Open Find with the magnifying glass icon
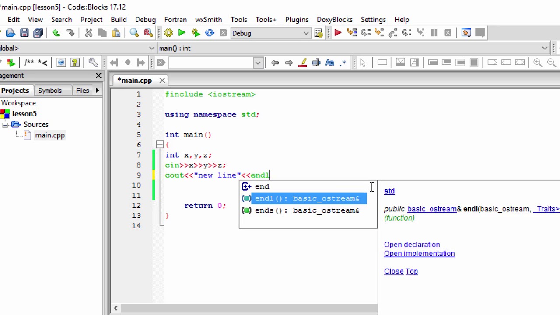Image resolution: width=560 pixels, height=315 pixels. (134, 33)
